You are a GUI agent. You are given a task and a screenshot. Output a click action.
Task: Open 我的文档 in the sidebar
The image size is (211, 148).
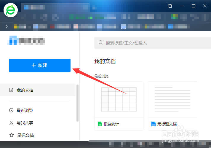(x=38, y=90)
